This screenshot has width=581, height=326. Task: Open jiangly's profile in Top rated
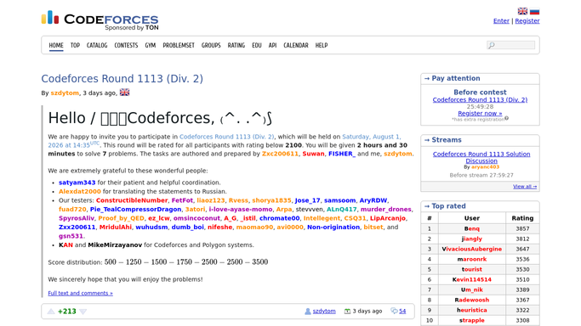pyautogui.click(x=472, y=239)
